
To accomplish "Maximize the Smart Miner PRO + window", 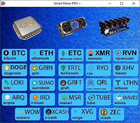I will 122,3.
